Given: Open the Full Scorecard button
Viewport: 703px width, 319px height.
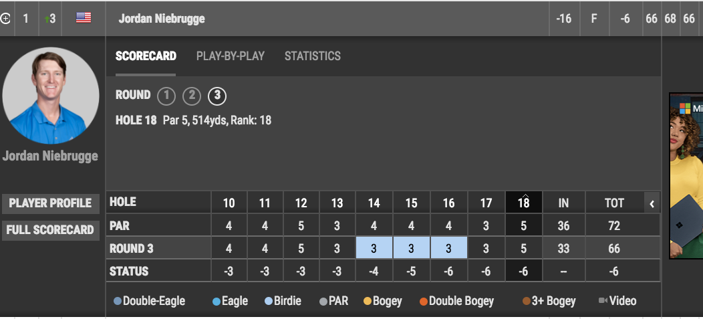Looking at the screenshot, I should coord(50,230).
